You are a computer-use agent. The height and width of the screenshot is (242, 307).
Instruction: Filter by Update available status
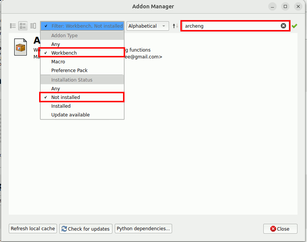coord(71,115)
